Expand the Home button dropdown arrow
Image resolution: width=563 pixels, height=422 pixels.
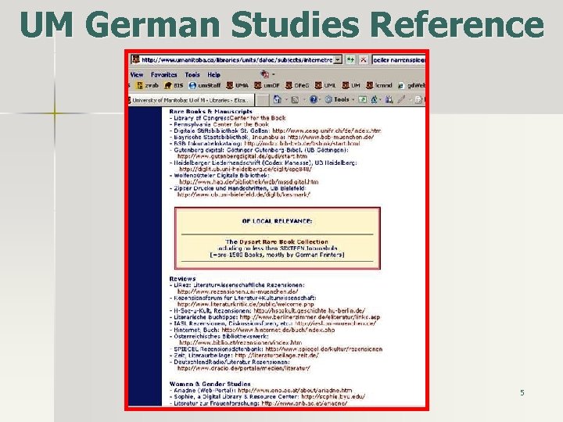(x=286, y=100)
